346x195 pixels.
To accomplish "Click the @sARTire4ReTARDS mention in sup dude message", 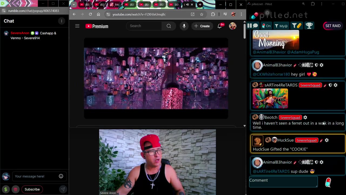I will (271, 171).
